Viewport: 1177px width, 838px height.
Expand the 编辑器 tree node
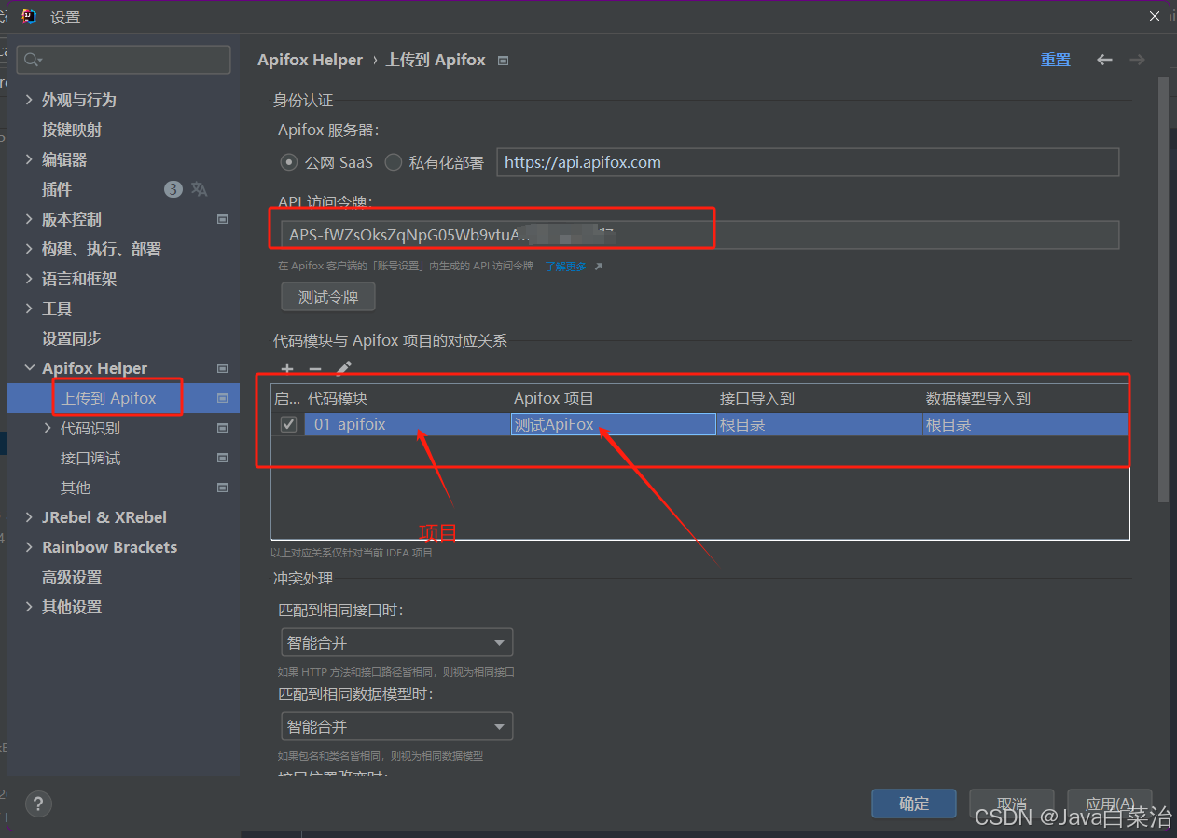29,159
